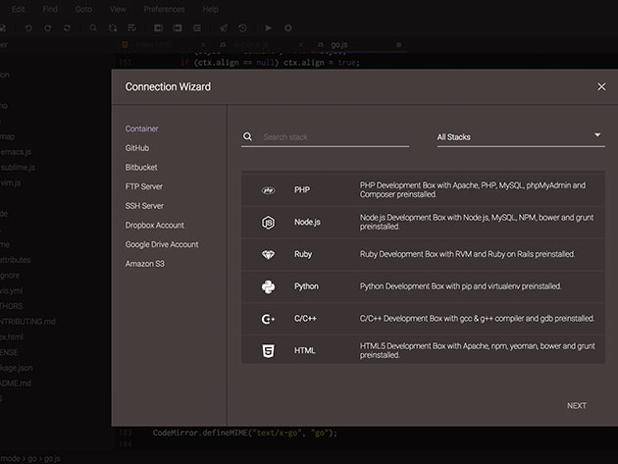Click the run play icon in toolbar
Image resolution: width=618 pixels, height=464 pixels.
tap(269, 28)
